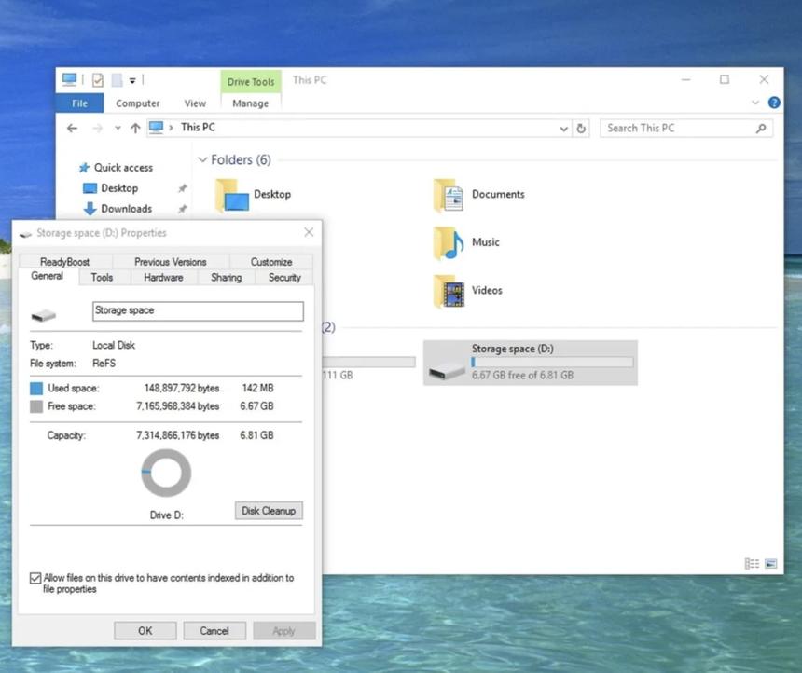Open the address bar history dropdown
This screenshot has height=673, width=802.
pos(563,128)
